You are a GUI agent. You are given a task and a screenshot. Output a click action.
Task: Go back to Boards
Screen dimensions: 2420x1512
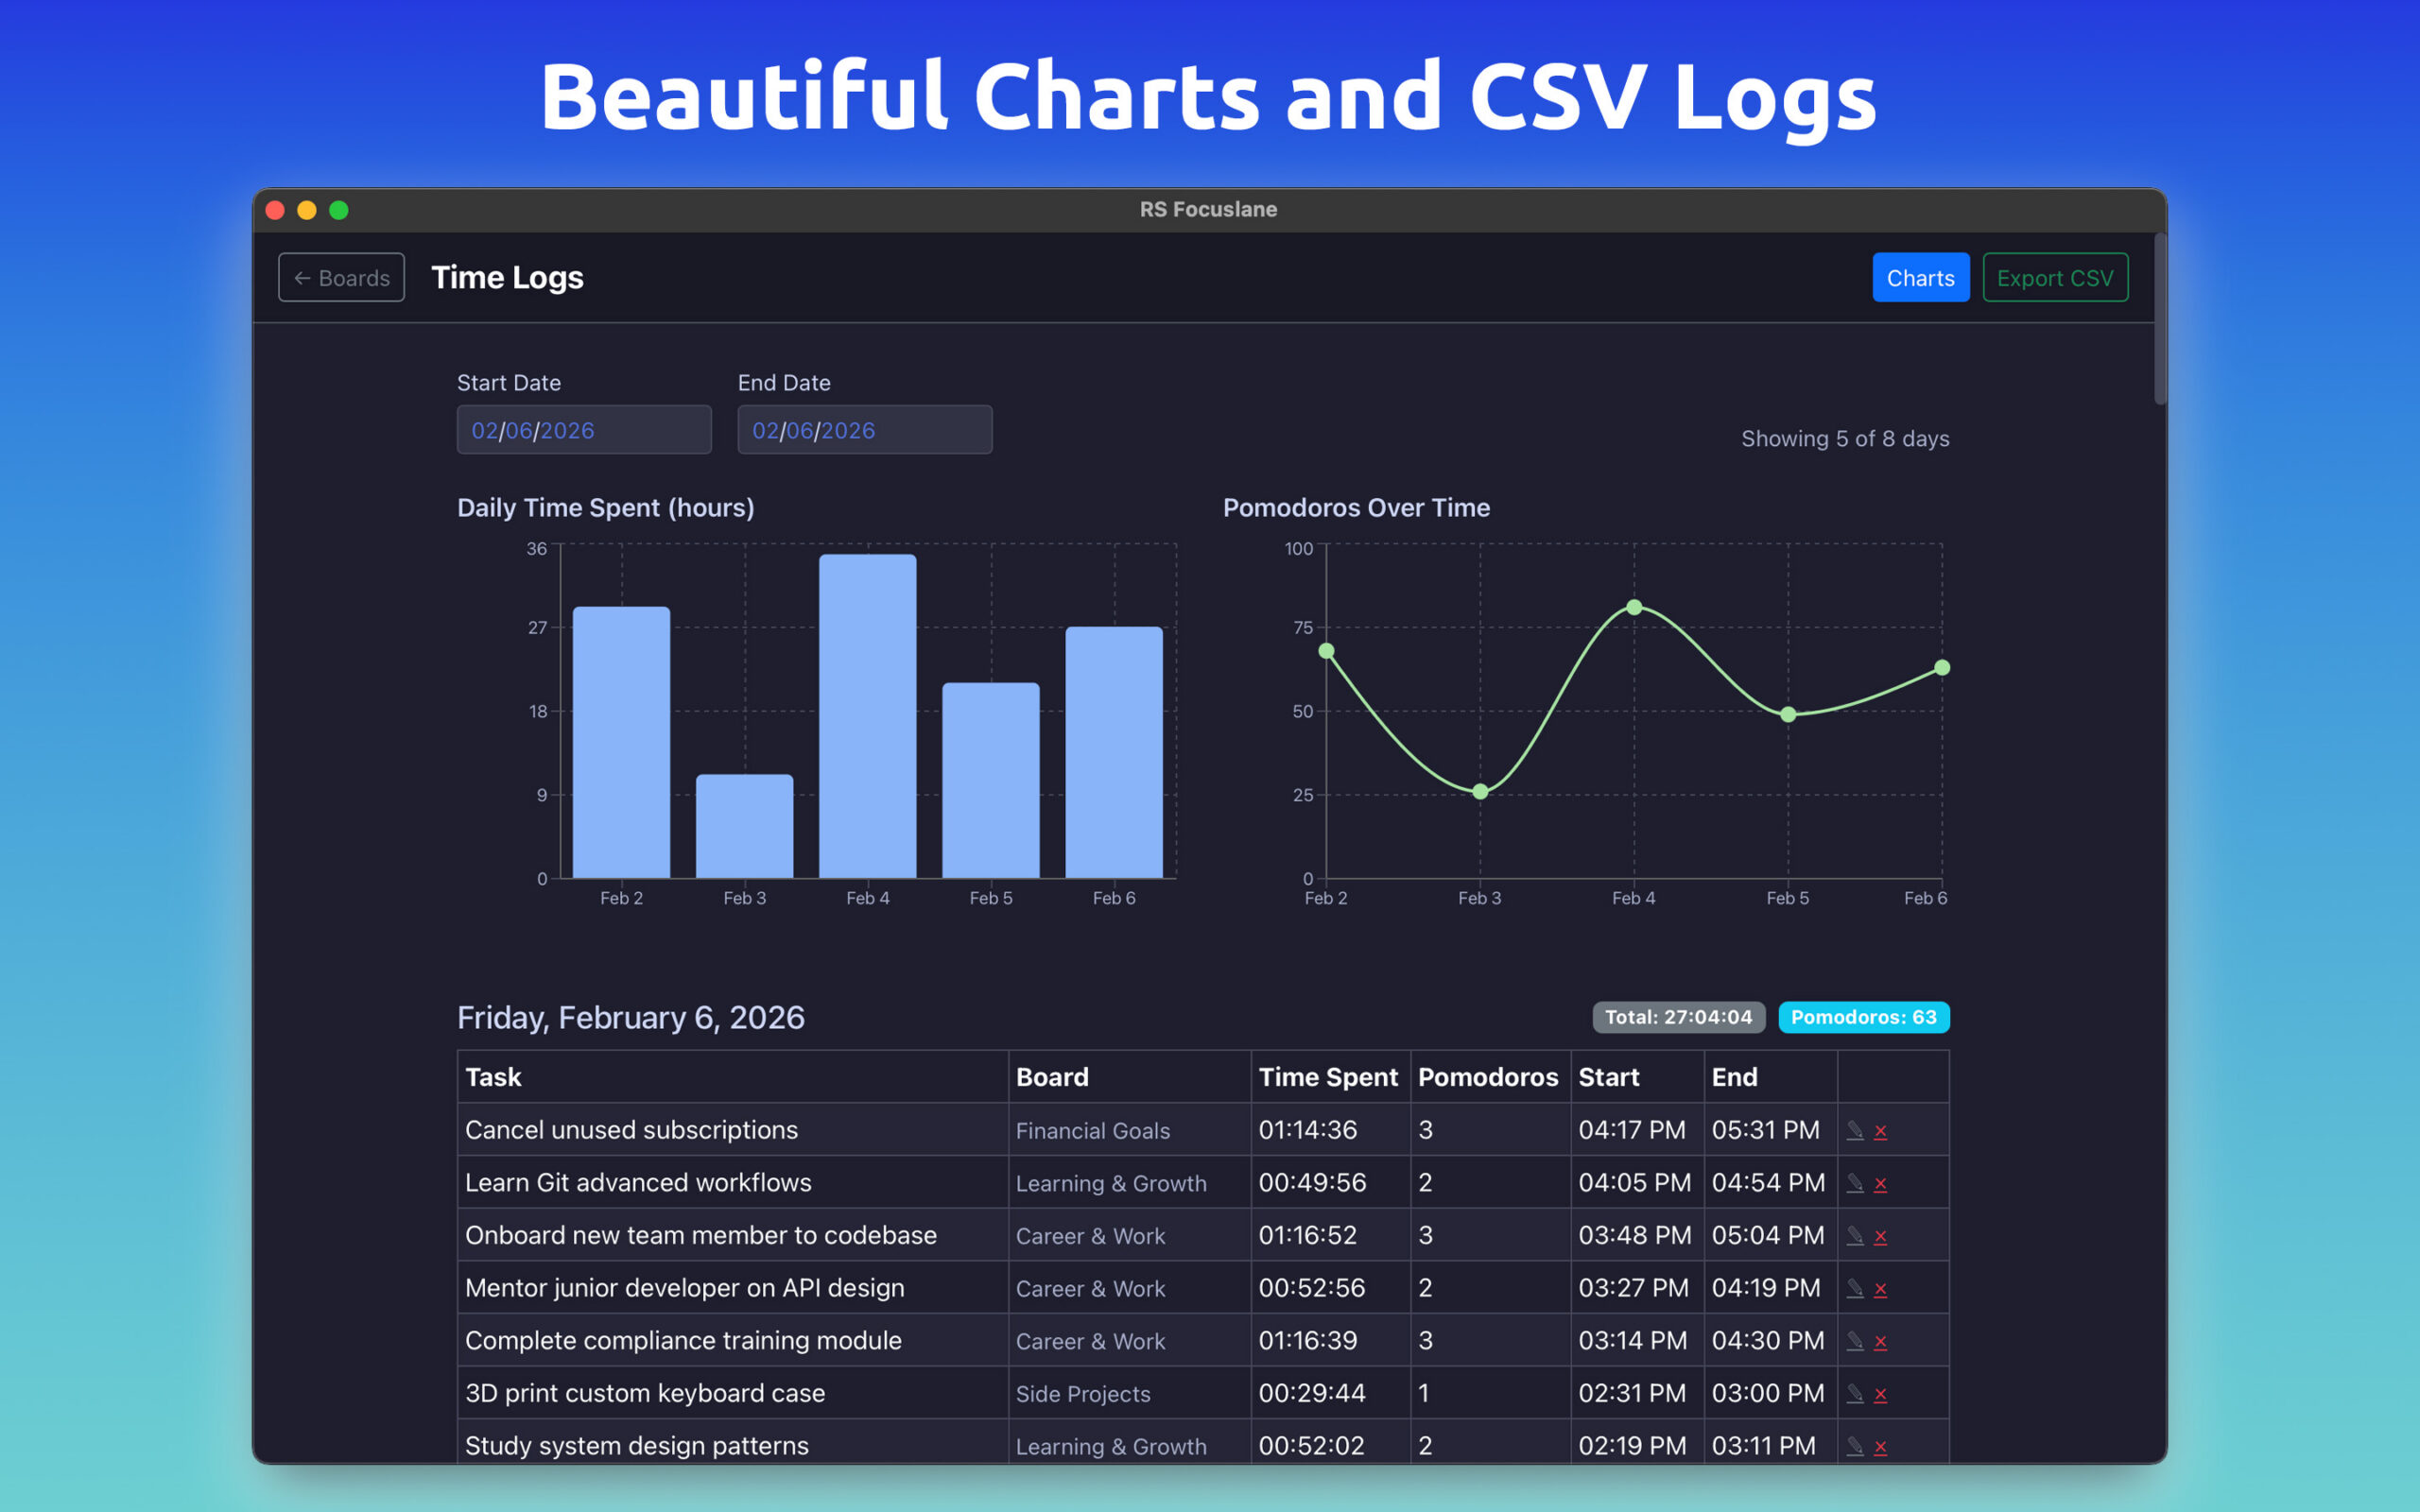pyautogui.click(x=341, y=277)
